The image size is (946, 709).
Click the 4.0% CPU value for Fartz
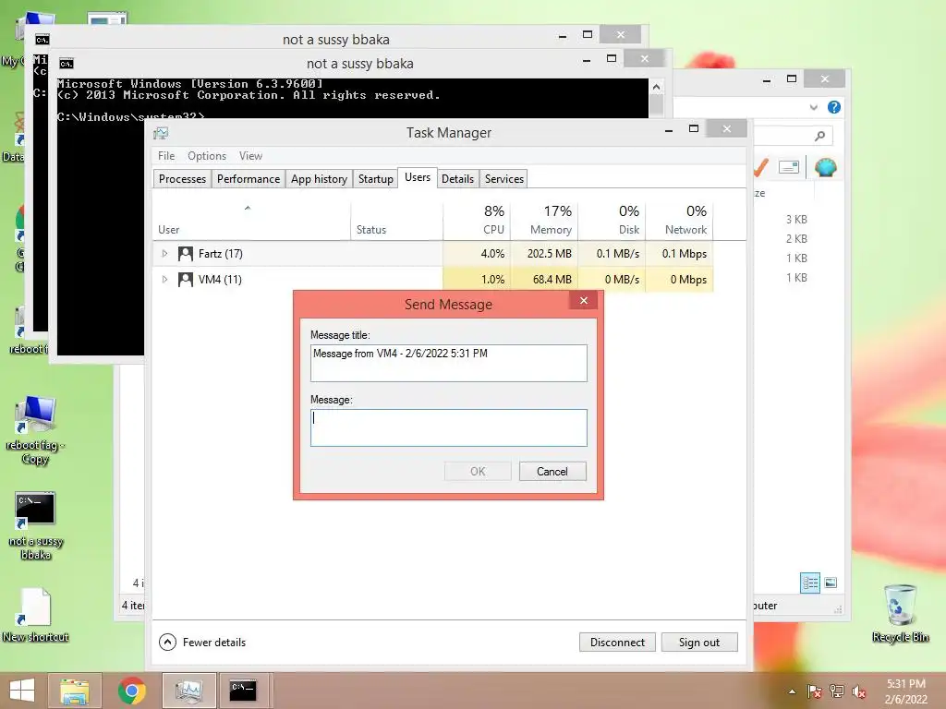pos(492,254)
